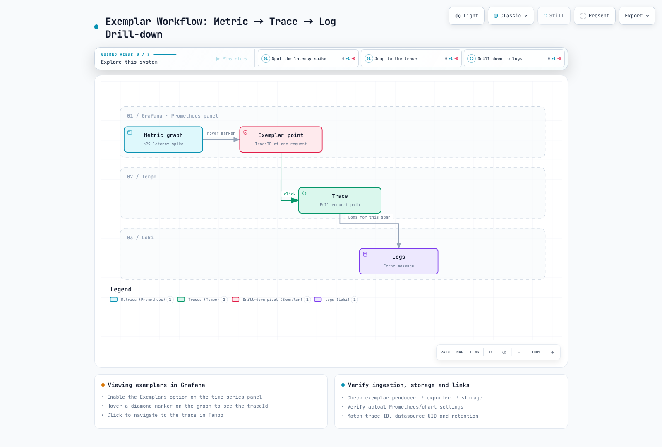Viewport: 662px width, 447px height.
Task: Enter Present mode
Action: pos(595,16)
